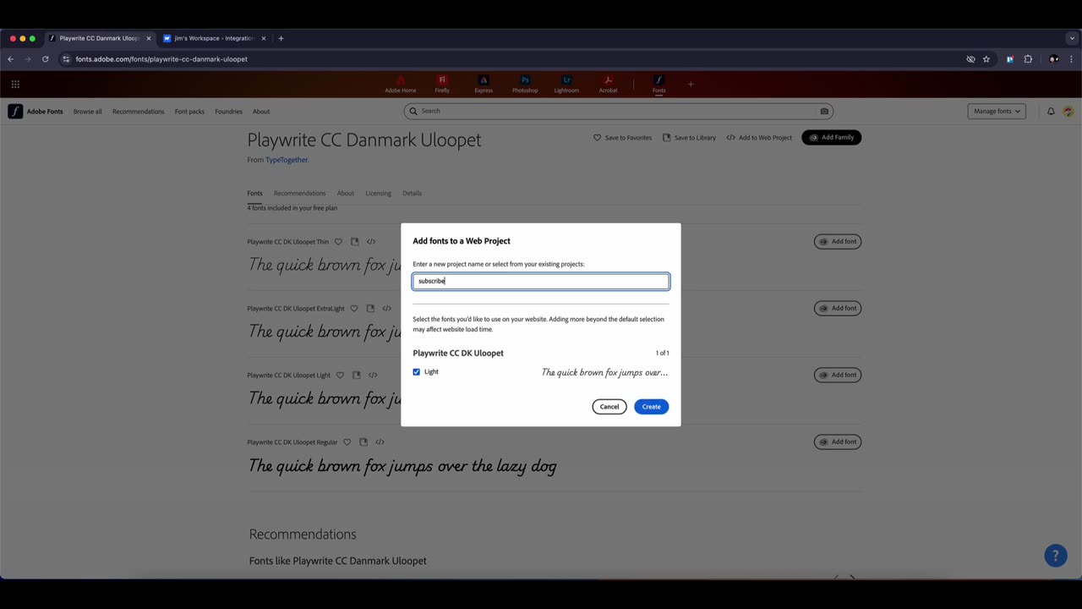Expand the tab search dropdown arrow
This screenshot has width=1082, height=609.
pos(1072,38)
